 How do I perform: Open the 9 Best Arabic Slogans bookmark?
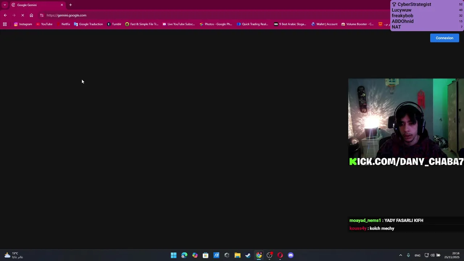click(x=290, y=24)
